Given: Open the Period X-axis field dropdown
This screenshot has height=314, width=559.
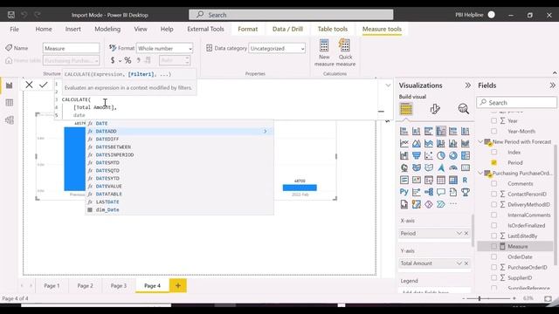Looking at the screenshot, I should tap(459, 233).
